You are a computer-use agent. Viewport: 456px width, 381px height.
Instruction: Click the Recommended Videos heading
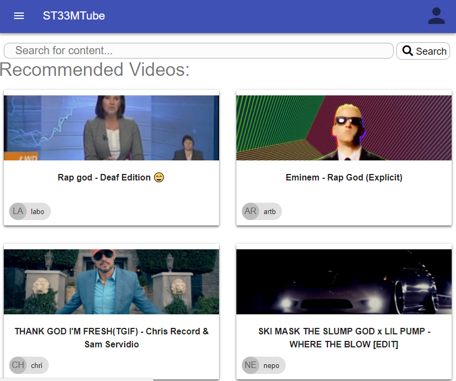95,69
